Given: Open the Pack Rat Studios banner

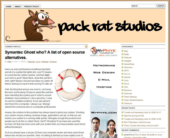Looking at the screenshot, I should [85, 26].
